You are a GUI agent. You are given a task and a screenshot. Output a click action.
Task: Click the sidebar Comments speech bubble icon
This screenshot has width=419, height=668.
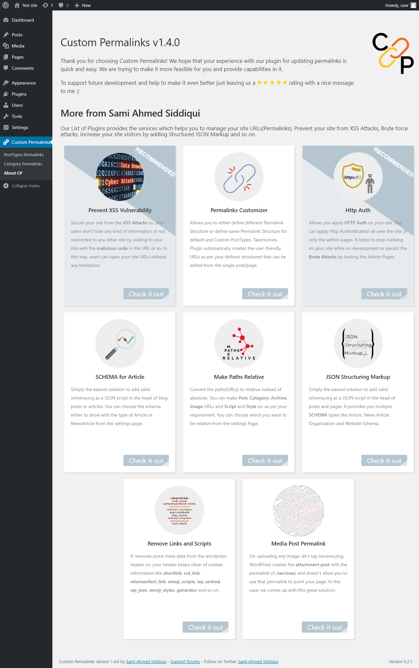(x=6, y=68)
